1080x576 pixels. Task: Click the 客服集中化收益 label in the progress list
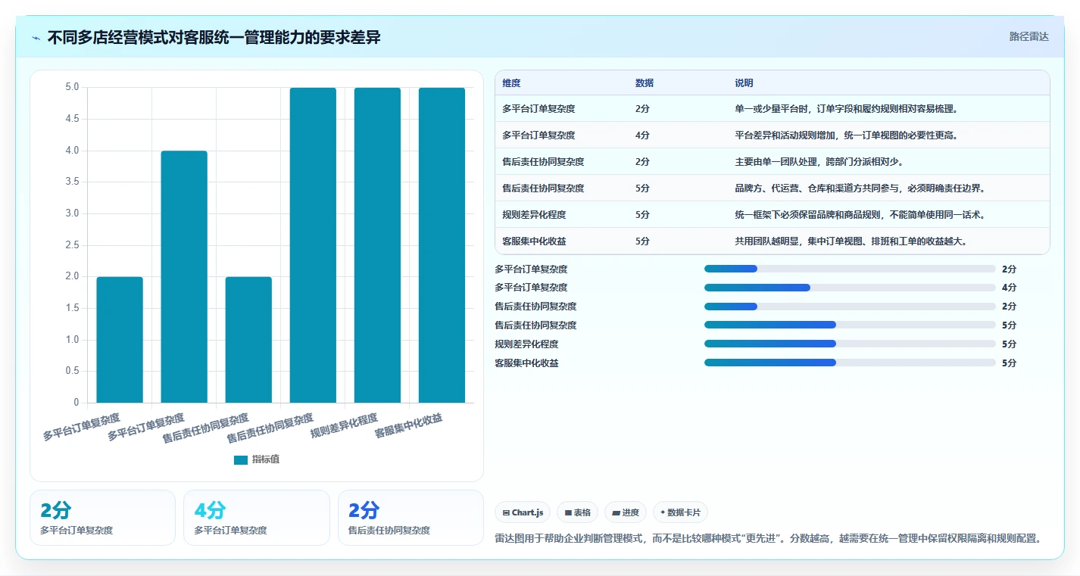526,363
